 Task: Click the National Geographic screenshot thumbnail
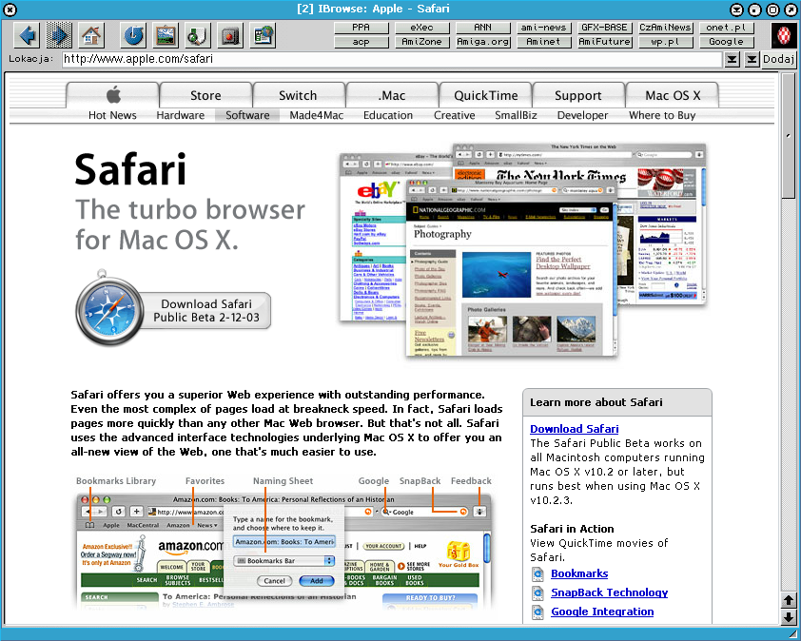pyautogui.click(x=512, y=267)
